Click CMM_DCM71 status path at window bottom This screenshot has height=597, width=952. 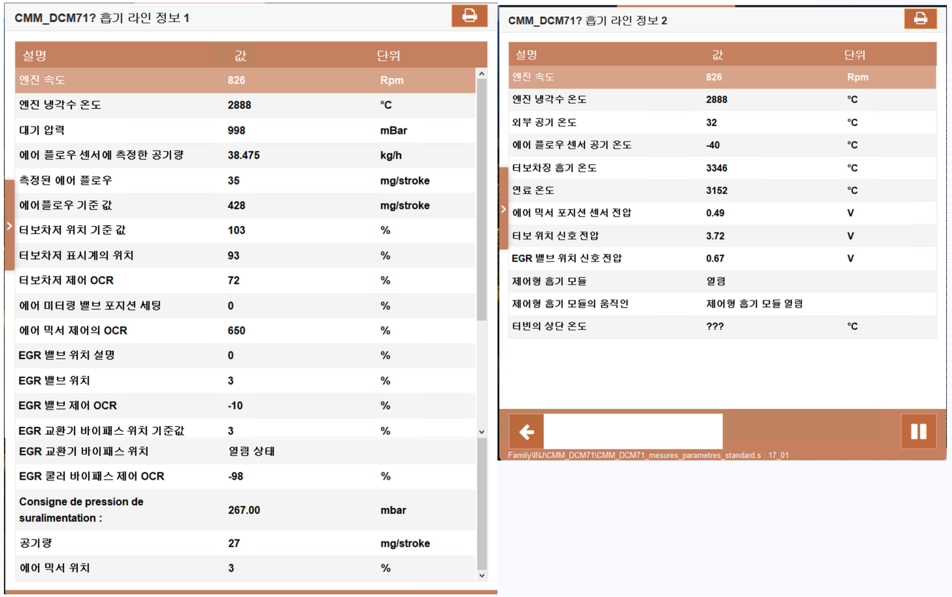click(648, 455)
